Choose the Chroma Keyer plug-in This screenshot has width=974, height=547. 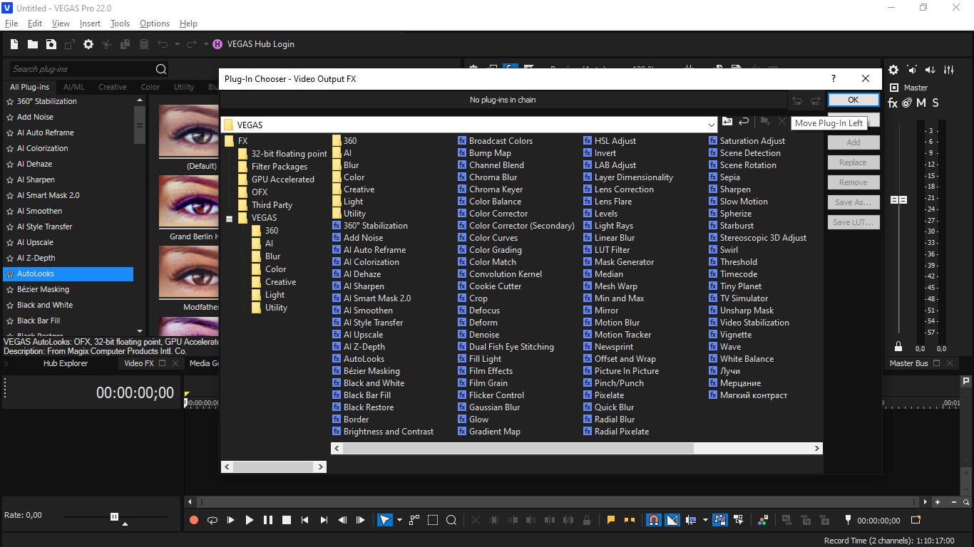[496, 189]
